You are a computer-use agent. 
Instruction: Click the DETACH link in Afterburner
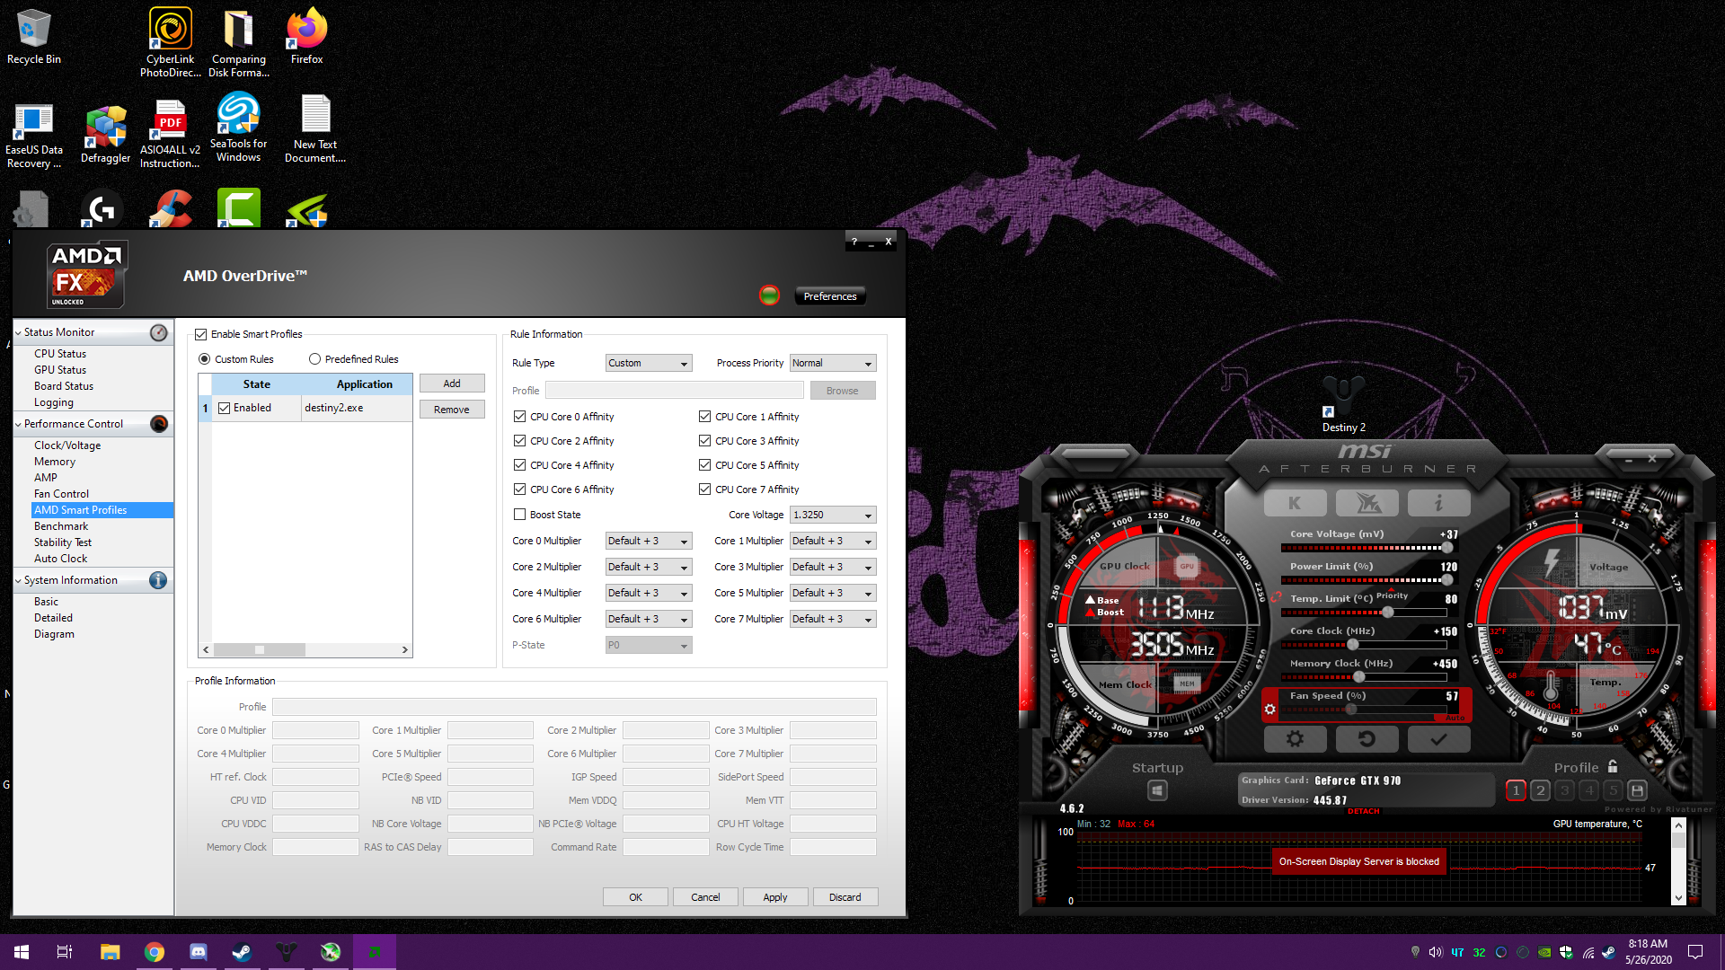[x=1363, y=811]
